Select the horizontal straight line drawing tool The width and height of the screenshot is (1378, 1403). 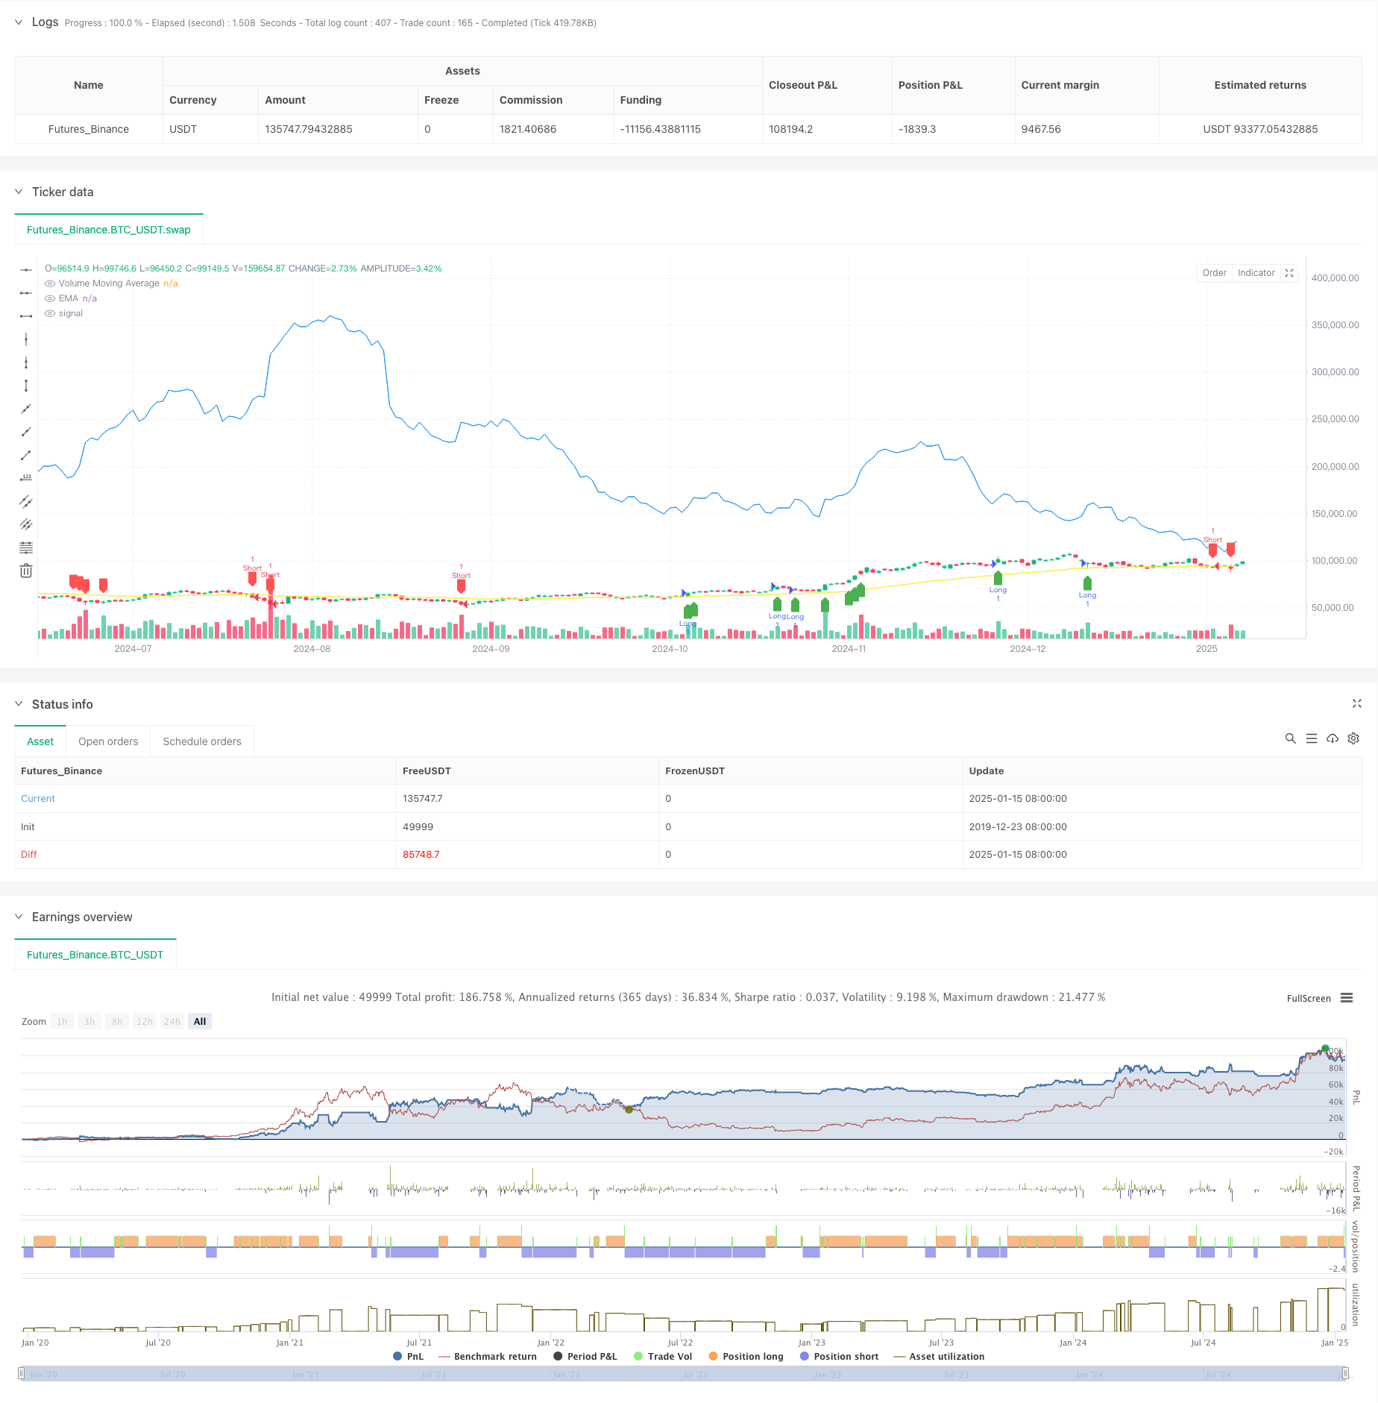[26, 270]
